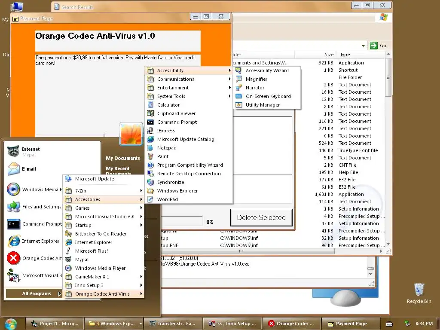This screenshot has height=330, width=440.
Task: Open Mypal Internet in Start menu
Action: tap(53, 152)
